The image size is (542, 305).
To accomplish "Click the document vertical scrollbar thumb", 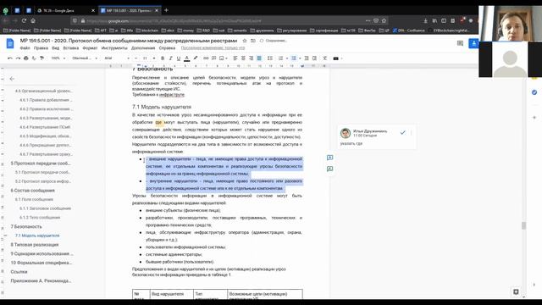I will (x=523, y=226).
